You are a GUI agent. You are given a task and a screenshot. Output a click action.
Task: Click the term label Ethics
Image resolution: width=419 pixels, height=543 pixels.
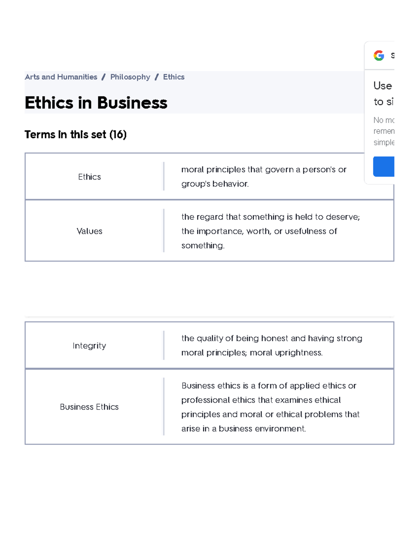pos(89,177)
